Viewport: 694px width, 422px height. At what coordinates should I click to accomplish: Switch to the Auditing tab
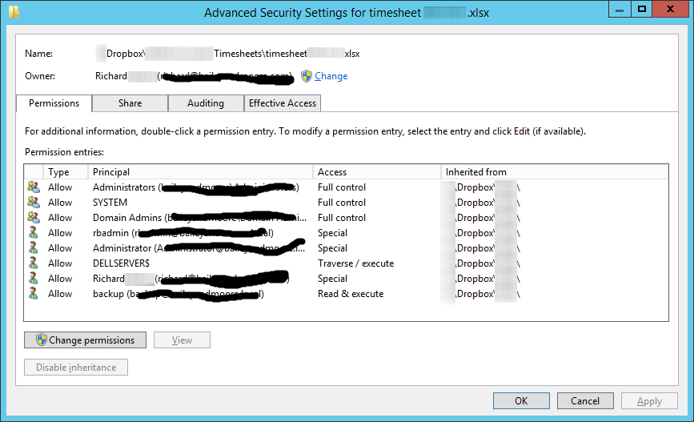coord(206,103)
